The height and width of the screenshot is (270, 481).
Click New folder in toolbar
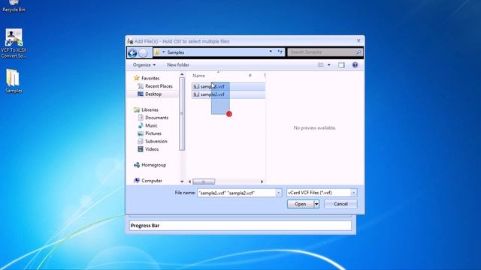[178, 65]
